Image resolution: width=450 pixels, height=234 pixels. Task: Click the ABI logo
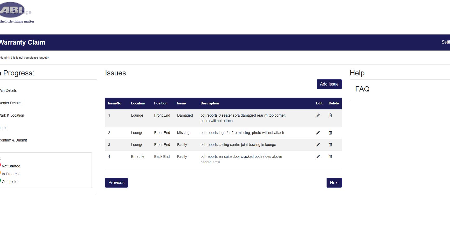point(12,10)
